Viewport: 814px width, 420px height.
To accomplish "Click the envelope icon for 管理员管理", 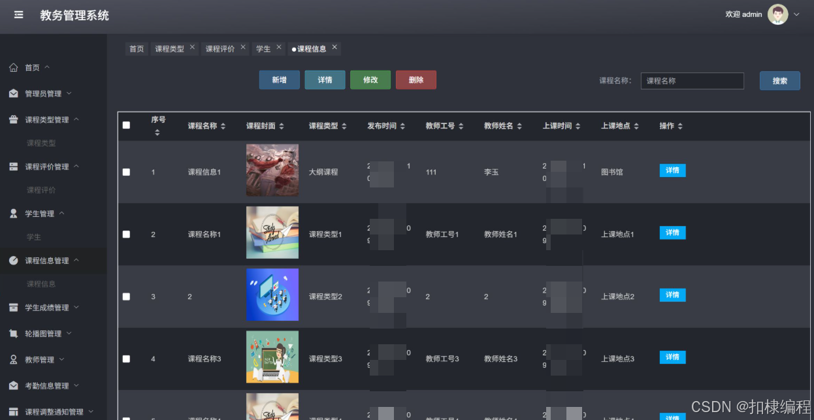I will pyautogui.click(x=14, y=93).
